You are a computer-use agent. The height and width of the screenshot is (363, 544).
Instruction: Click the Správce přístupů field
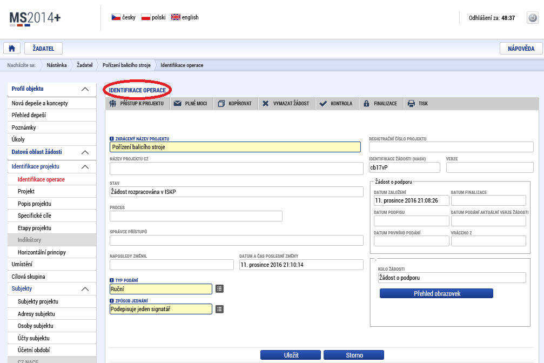(237, 240)
